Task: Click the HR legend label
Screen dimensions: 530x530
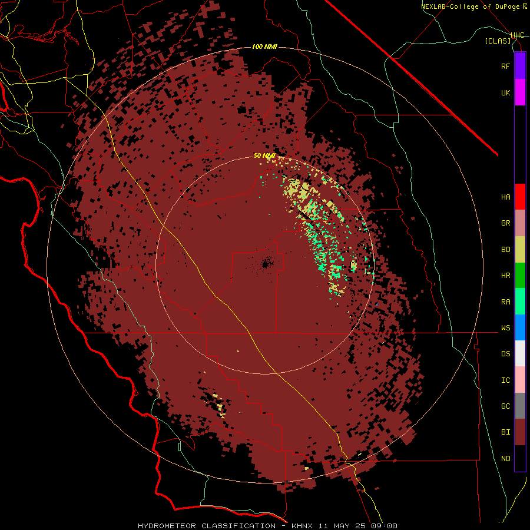Action: tap(506, 276)
